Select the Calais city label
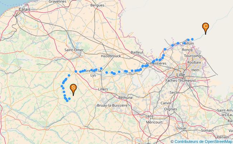This screenshot has width=233, height=144. (x=24, y=9)
